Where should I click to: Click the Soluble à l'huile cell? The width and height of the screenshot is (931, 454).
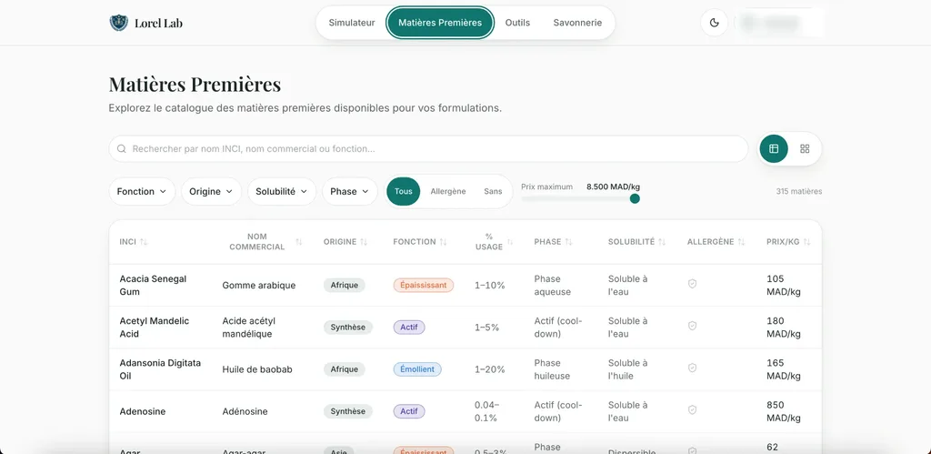(627, 369)
